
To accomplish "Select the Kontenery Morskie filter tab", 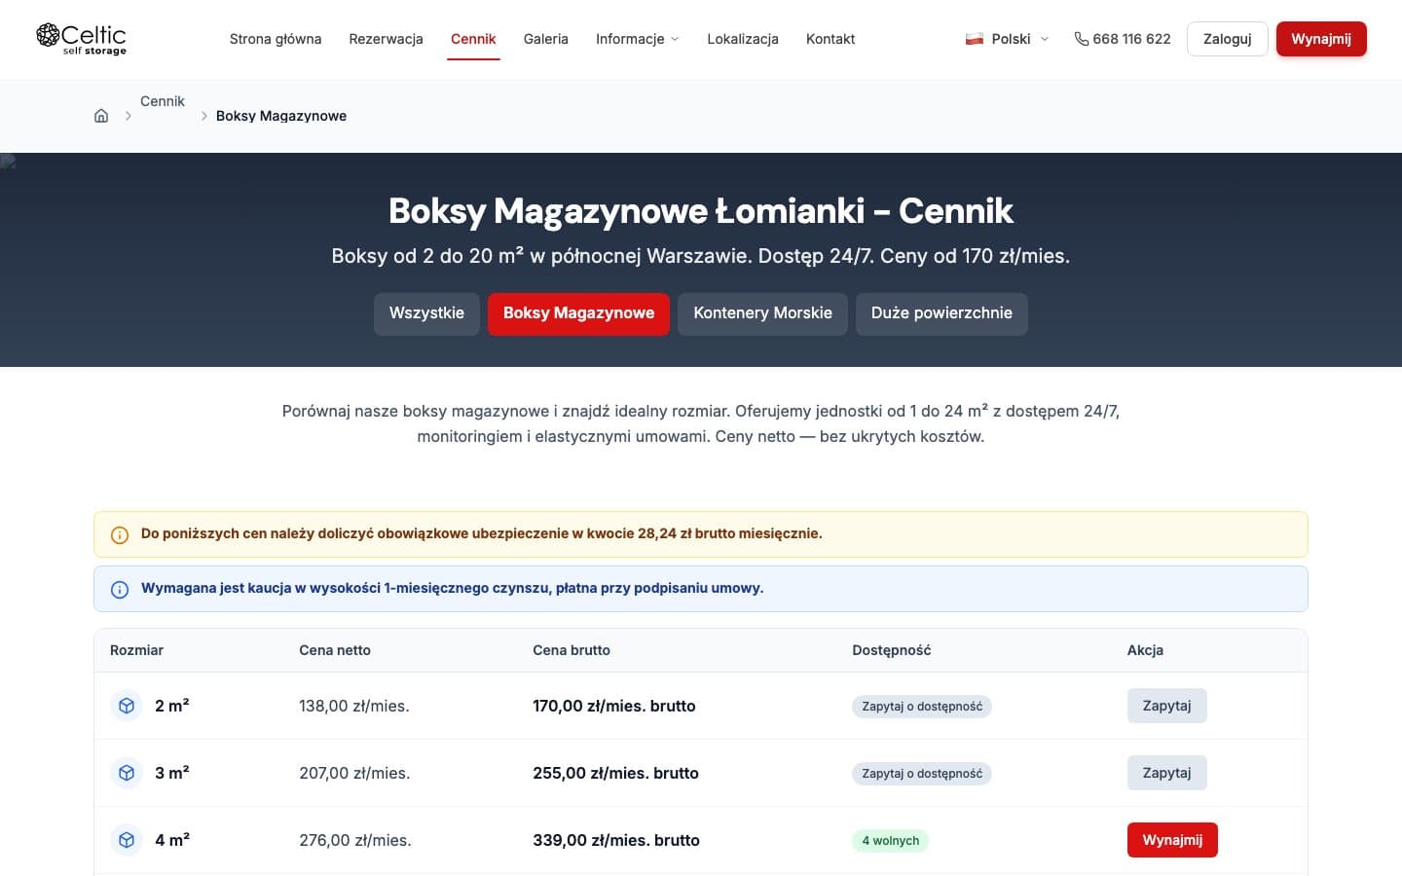I will click(762, 313).
